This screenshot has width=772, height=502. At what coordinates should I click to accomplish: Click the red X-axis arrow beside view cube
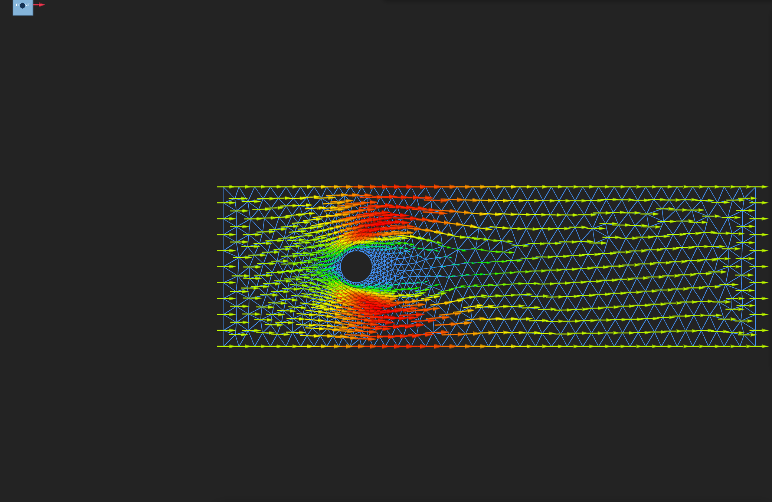coord(39,5)
